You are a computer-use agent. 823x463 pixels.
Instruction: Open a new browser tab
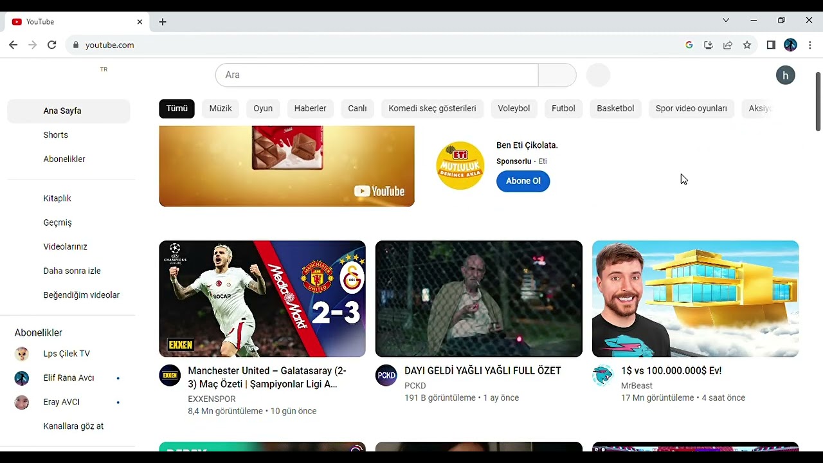[163, 22]
